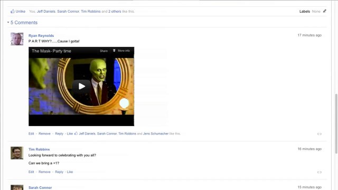Click the 17 minutes ago timestamp

tap(309, 35)
